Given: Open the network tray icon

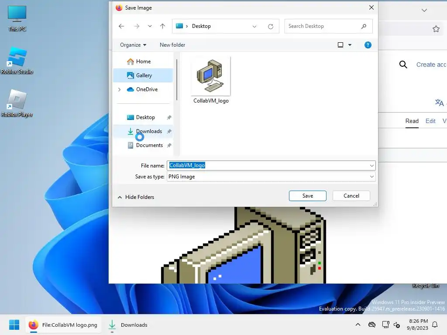Looking at the screenshot, I should coord(385,325).
